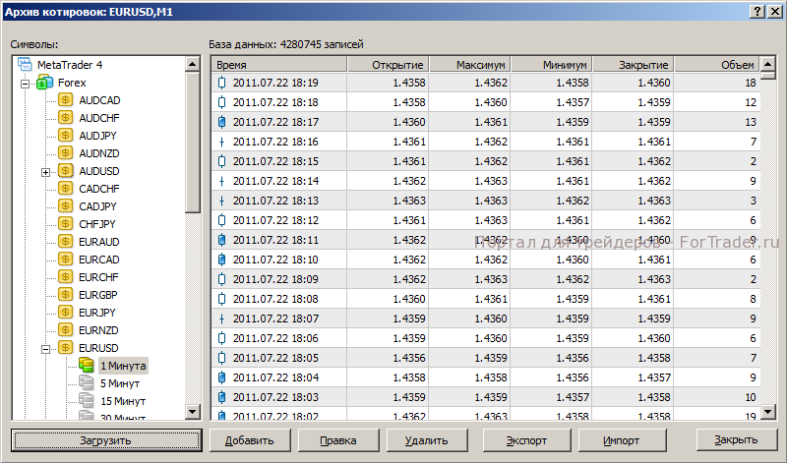Image resolution: width=787 pixels, height=463 pixels.
Task: Click the MetaTrader 4 root icon
Action: point(25,64)
